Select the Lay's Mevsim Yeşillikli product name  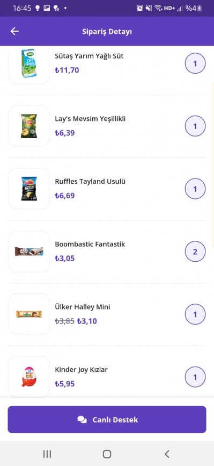pos(91,119)
